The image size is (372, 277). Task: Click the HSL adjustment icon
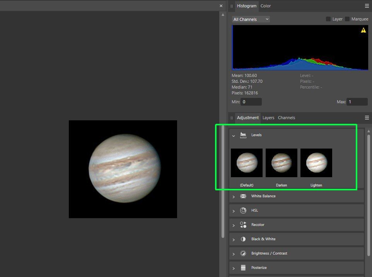tap(243, 210)
